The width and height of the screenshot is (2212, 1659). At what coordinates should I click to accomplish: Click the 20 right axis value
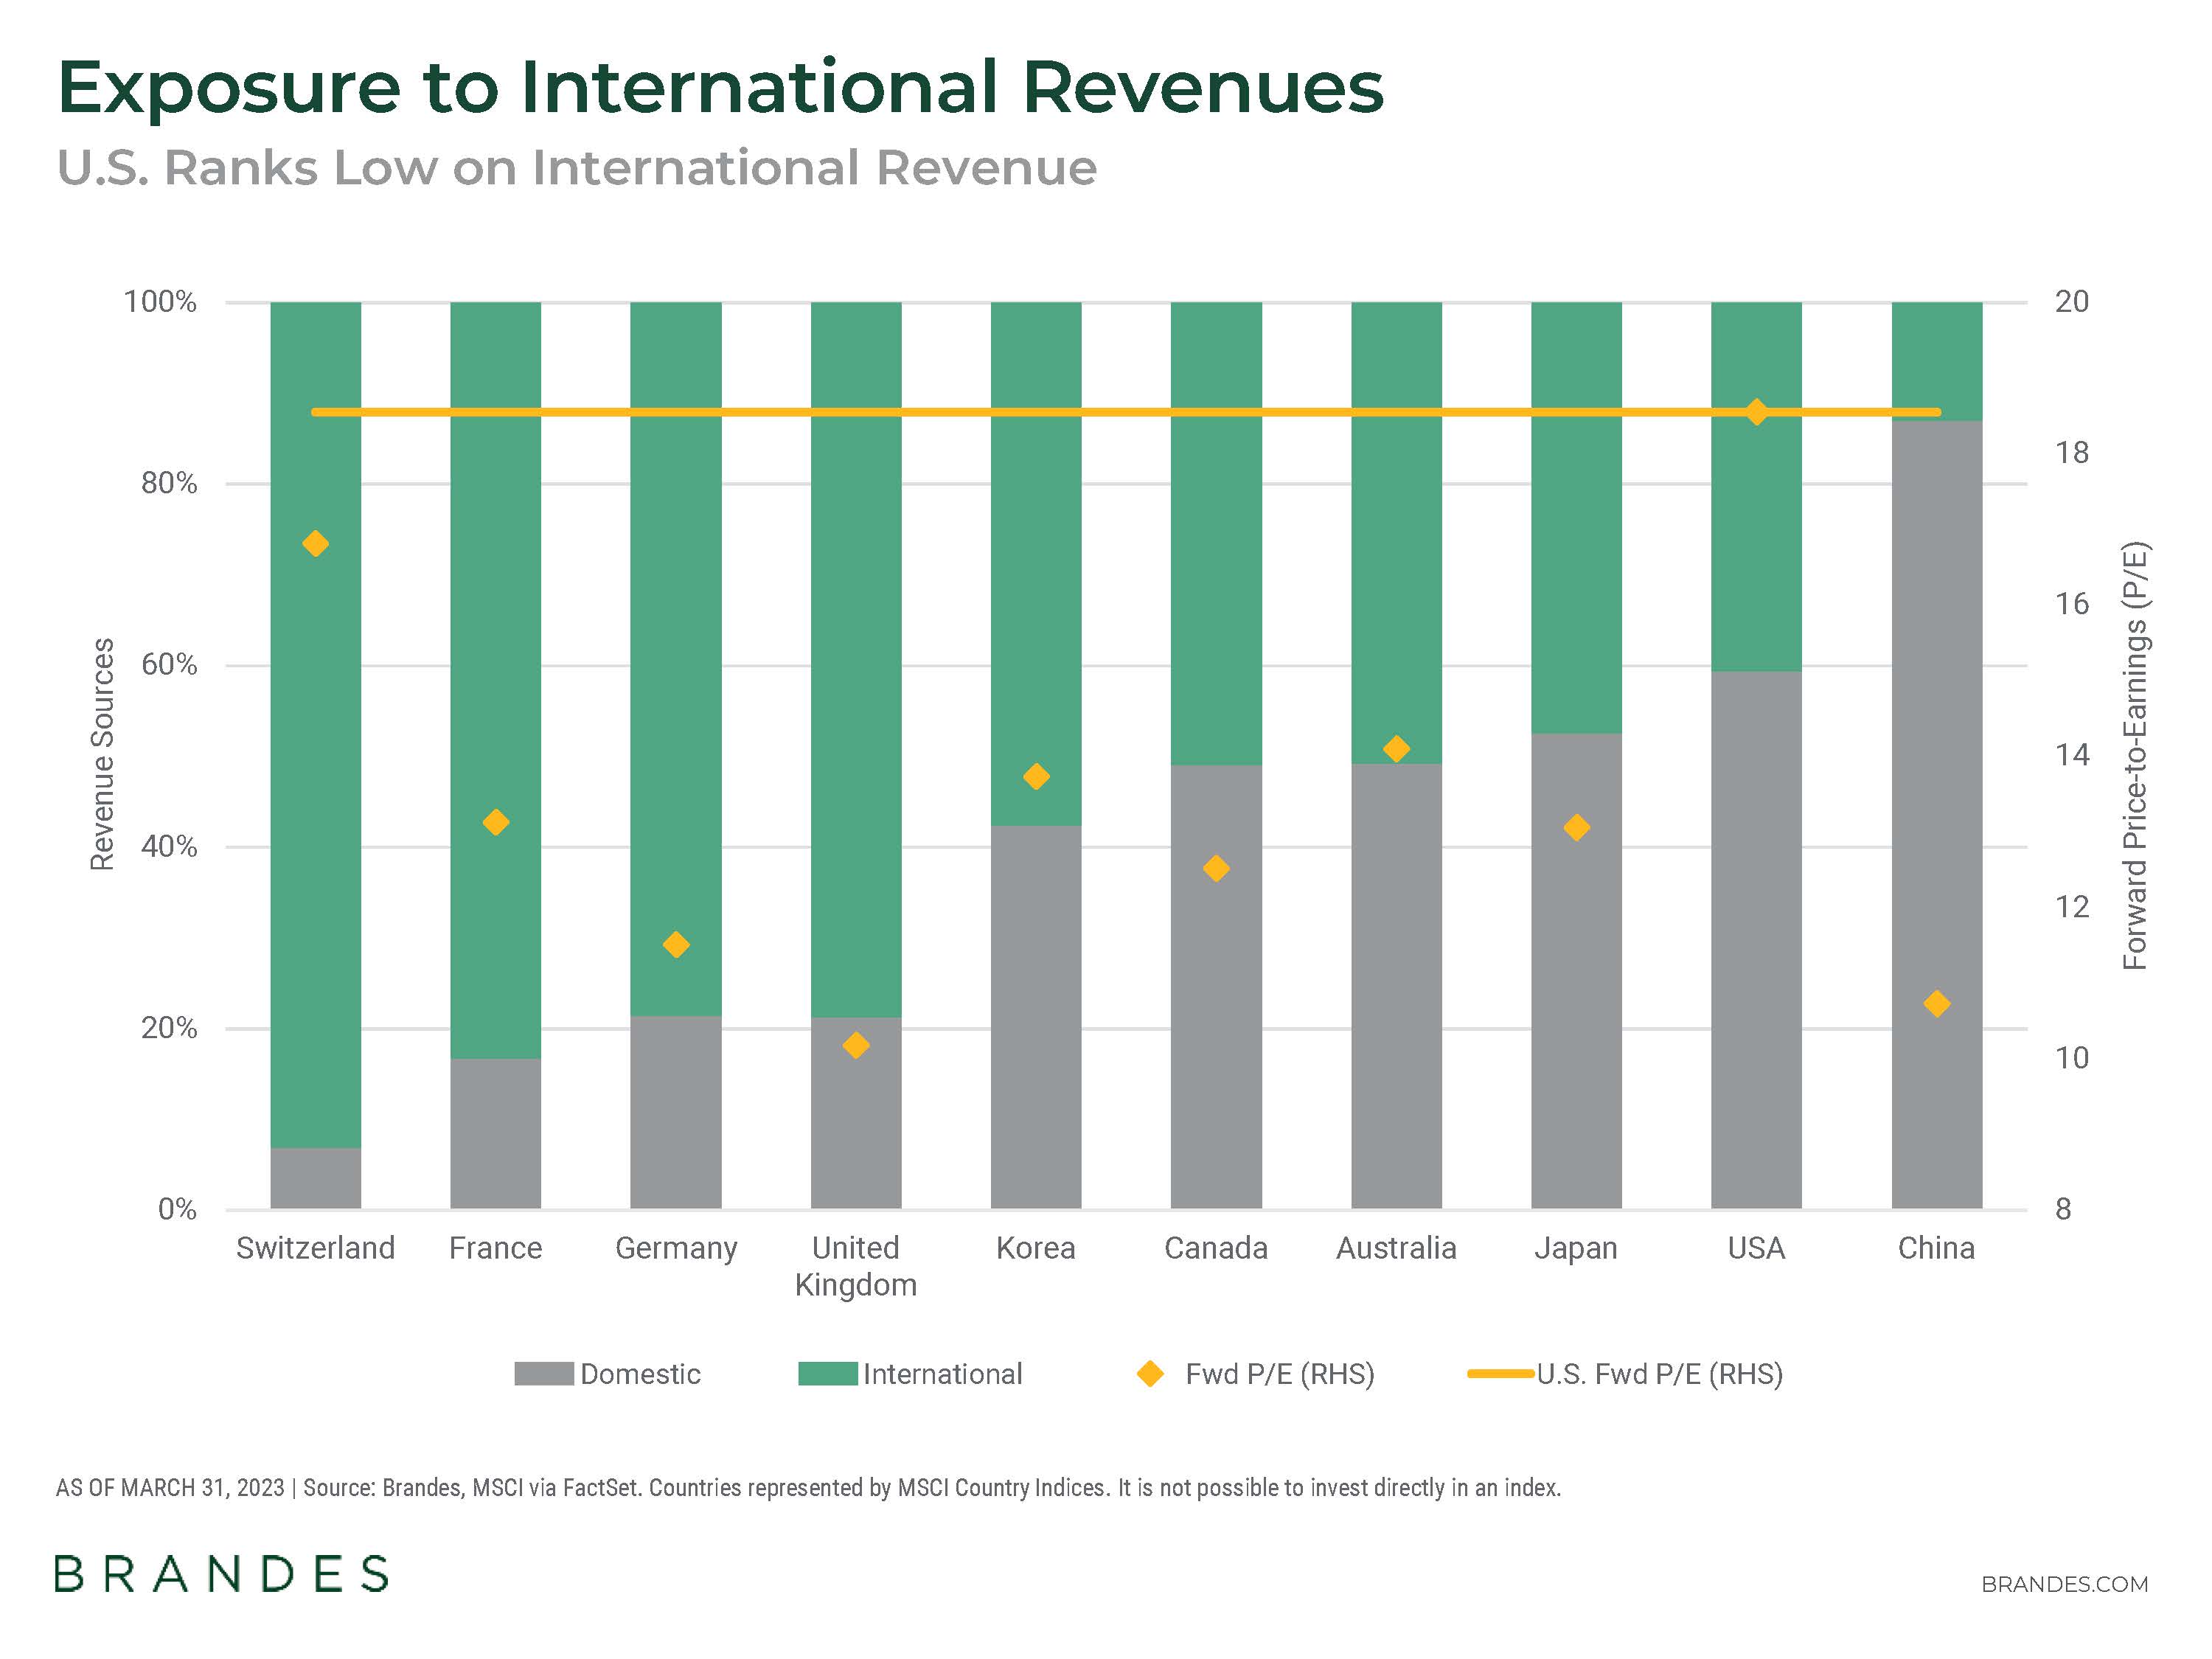pos(2072,301)
